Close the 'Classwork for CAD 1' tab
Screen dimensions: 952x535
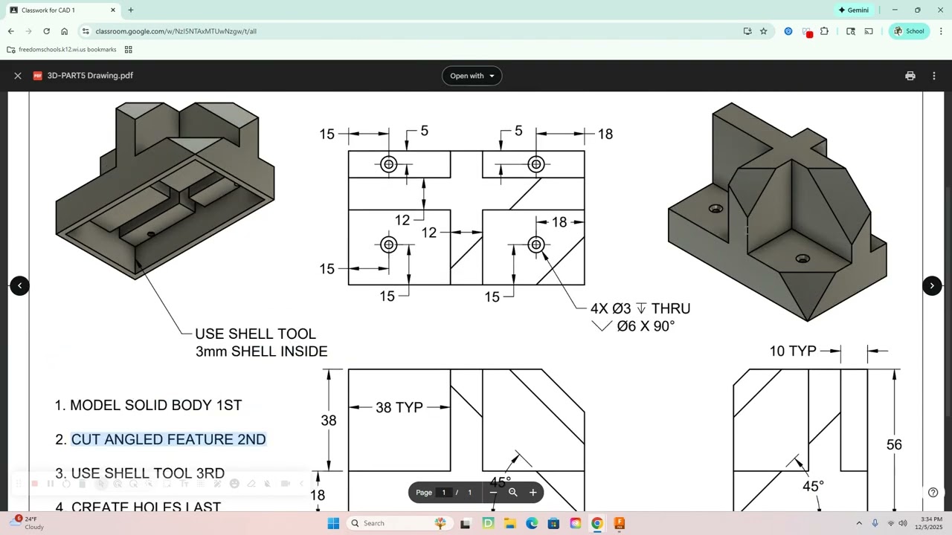click(x=113, y=10)
